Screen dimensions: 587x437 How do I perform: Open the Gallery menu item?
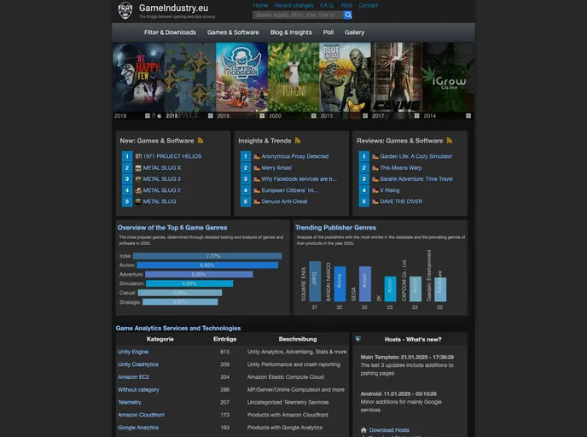pos(354,32)
